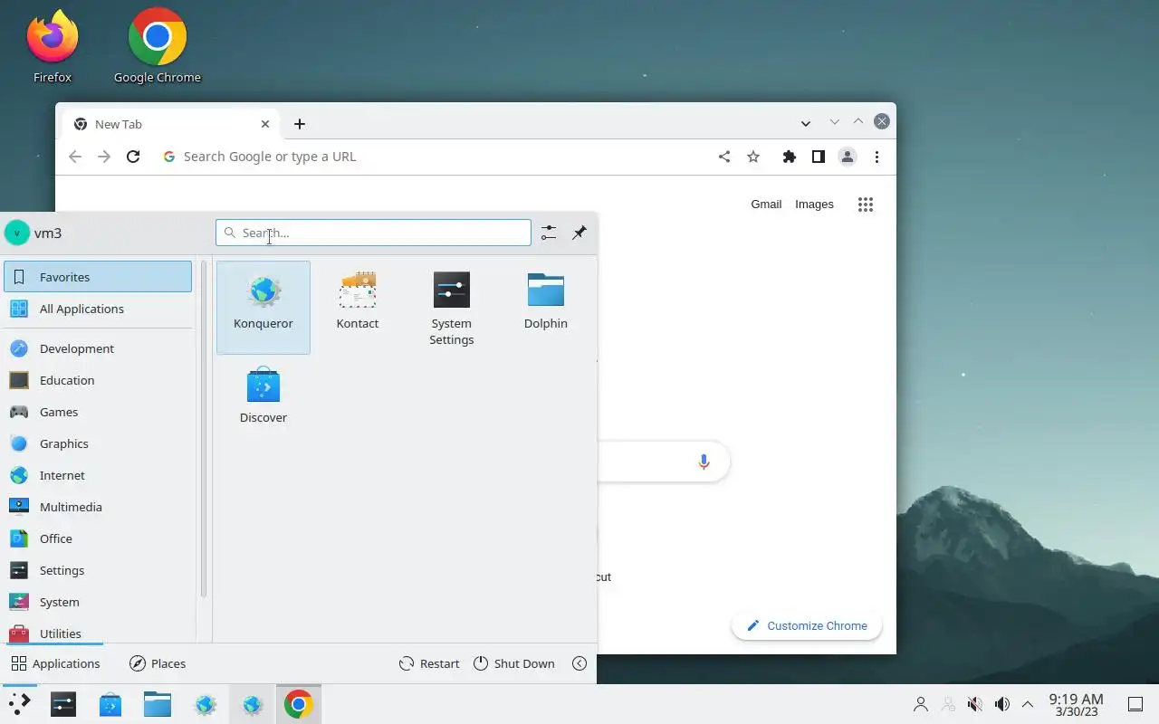Open Firefox desktop shortcut
Image resolution: width=1159 pixels, height=724 pixels.
pos(53,47)
